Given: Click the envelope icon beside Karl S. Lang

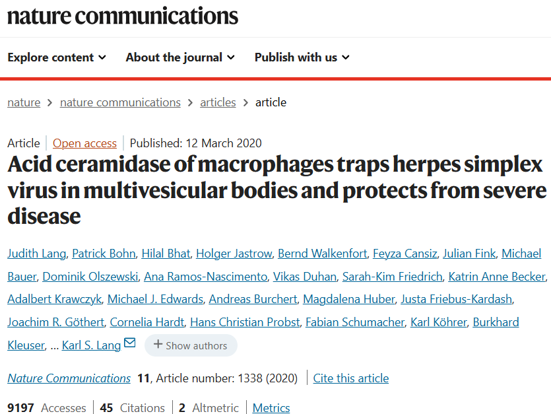Looking at the screenshot, I should point(130,343).
